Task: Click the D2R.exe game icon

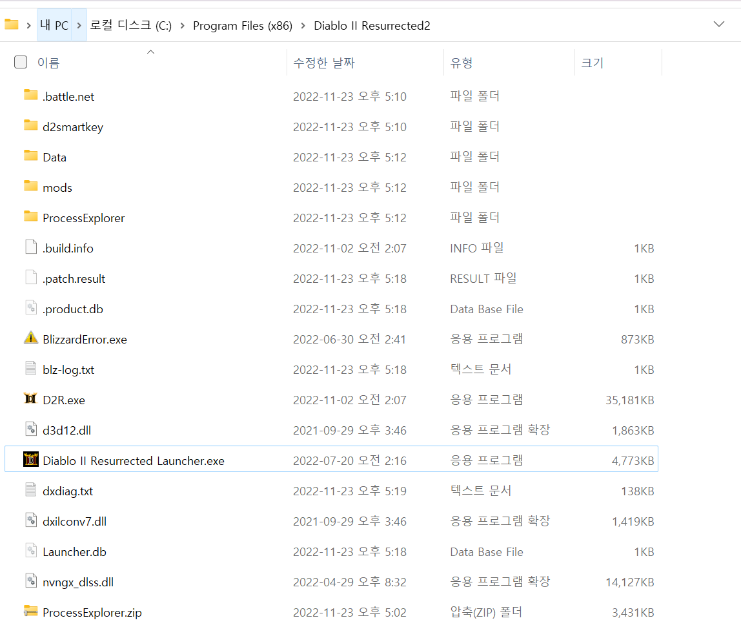Action: [x=31, y=398]
